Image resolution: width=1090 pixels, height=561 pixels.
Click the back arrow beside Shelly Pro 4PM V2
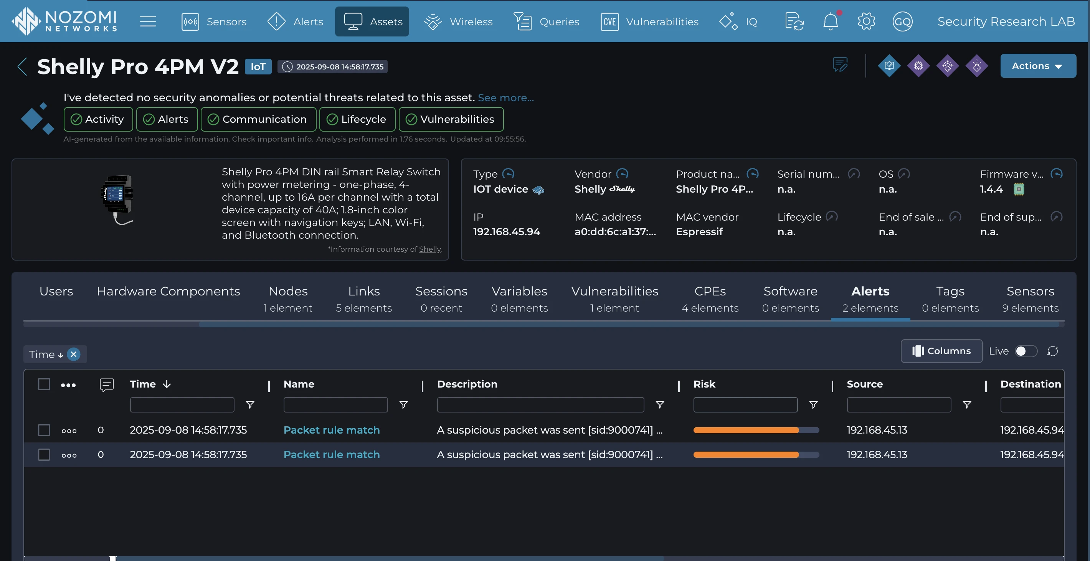click(x=22, y=66)
